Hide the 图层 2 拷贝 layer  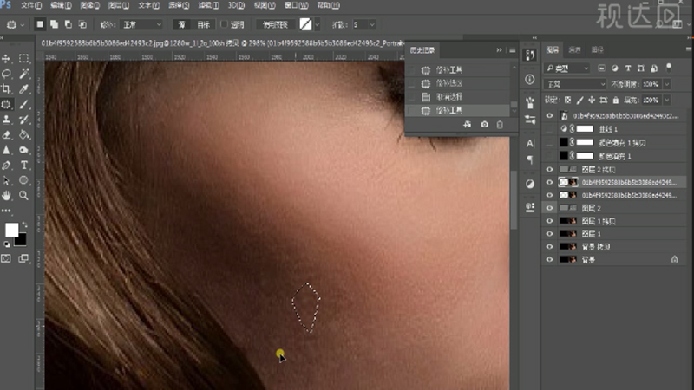point(549,169)
